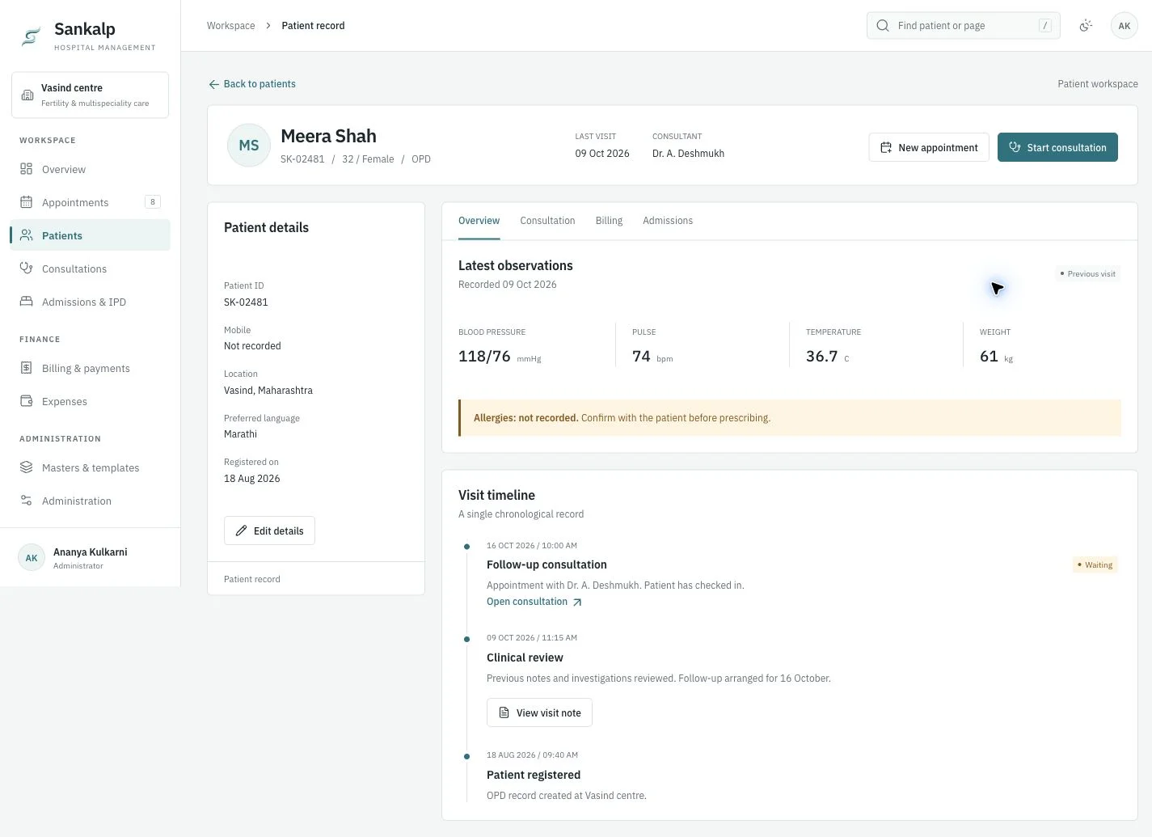This screenshot has width=1152, height=837.
Task: Click the Follow-up consultation timeline dot
Action: pos(466,547)
